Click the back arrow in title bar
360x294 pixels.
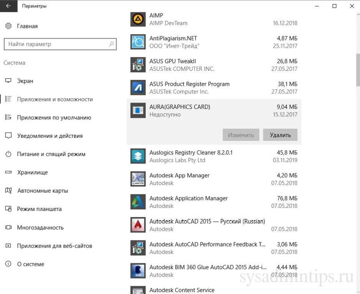(8, 6)
